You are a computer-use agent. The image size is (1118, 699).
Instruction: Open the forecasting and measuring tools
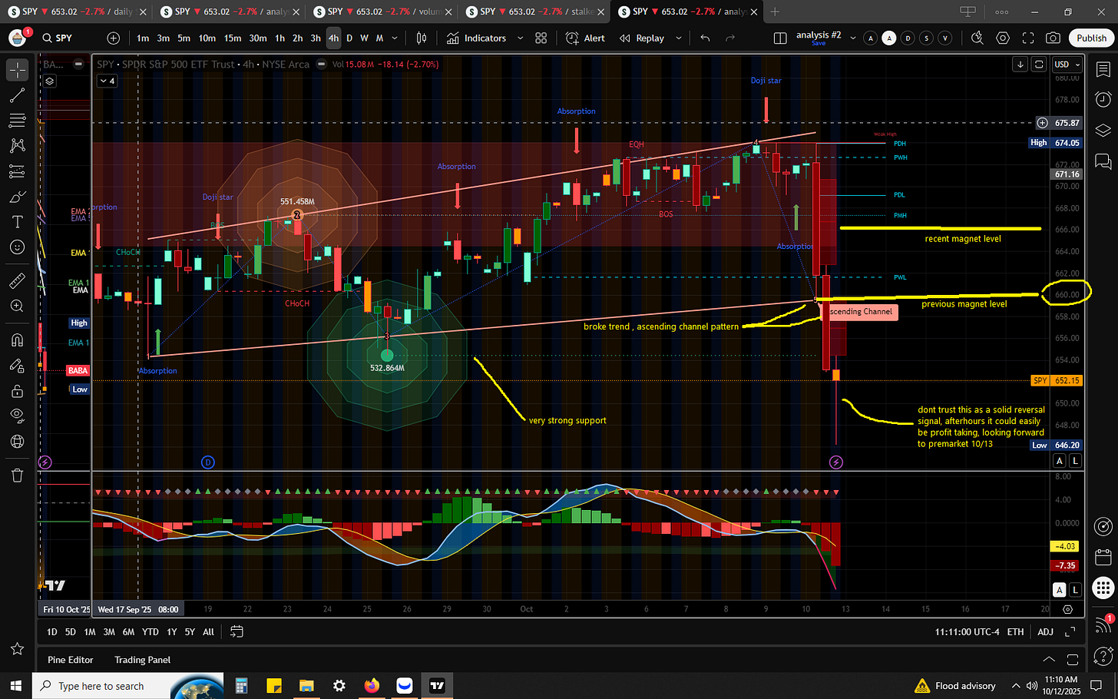[18, 171]
